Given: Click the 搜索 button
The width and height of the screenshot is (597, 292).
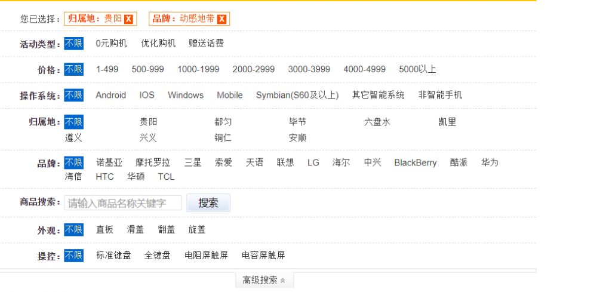Looking at the screenshot, I should pyautogui.click(x=208, y=203).
